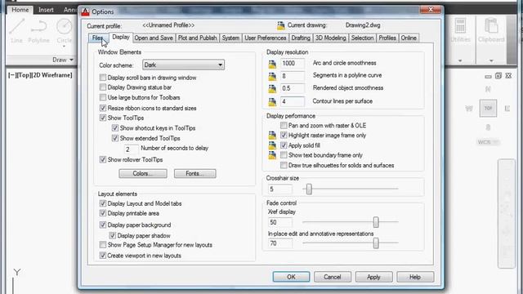Click the drawing icon beside Contour lines per surface
This screenshot has width=523, height=294.
pos(272,101)
